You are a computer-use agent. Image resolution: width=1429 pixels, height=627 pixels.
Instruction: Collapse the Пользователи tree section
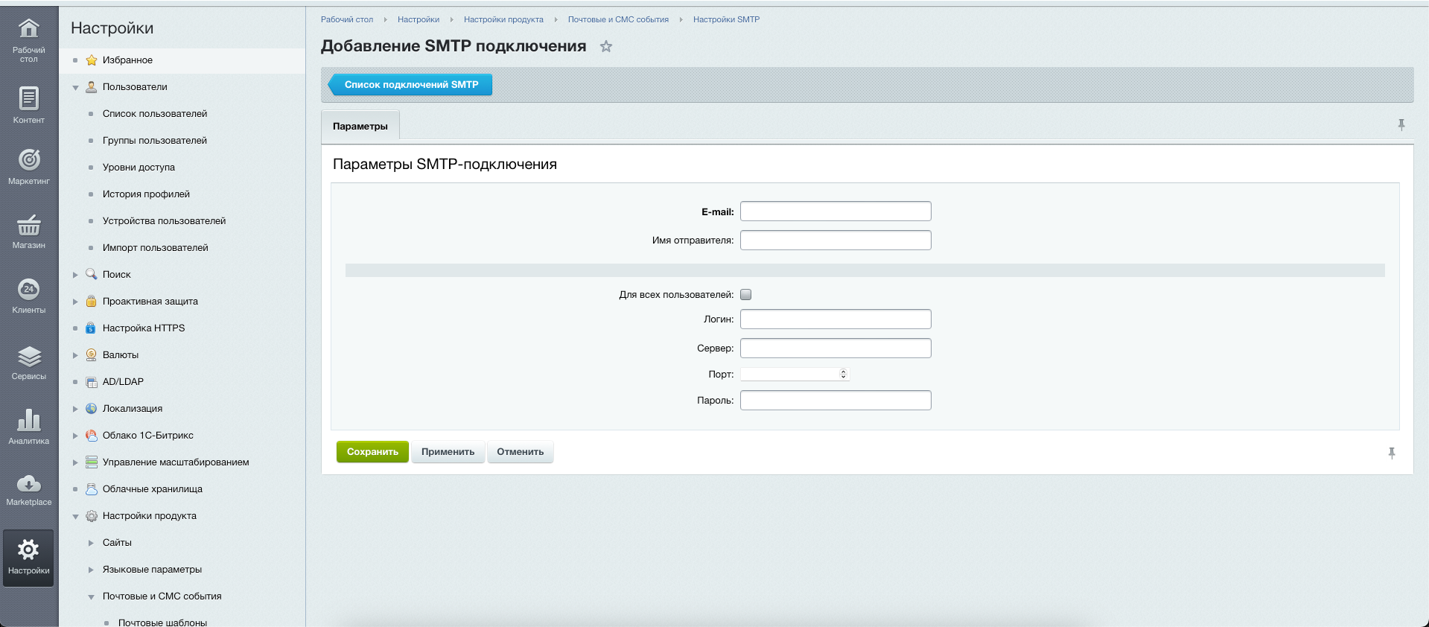pyautogui.click(x=75, y=88)
